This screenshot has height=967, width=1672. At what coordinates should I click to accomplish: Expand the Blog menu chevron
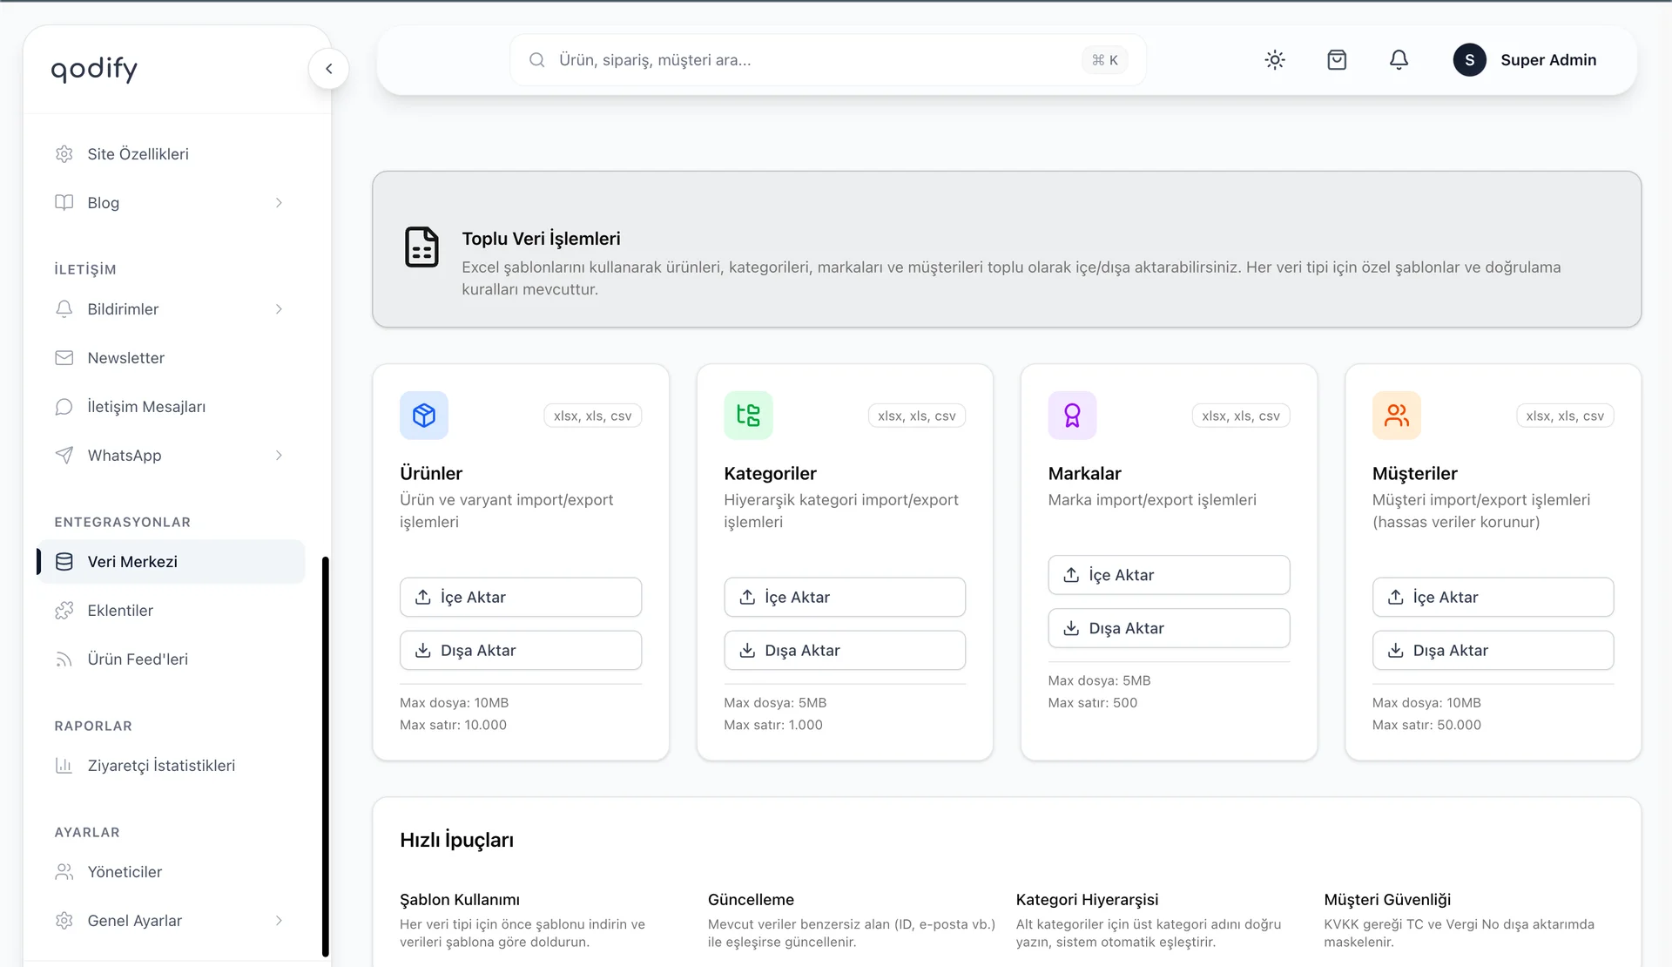click(279, 203)
